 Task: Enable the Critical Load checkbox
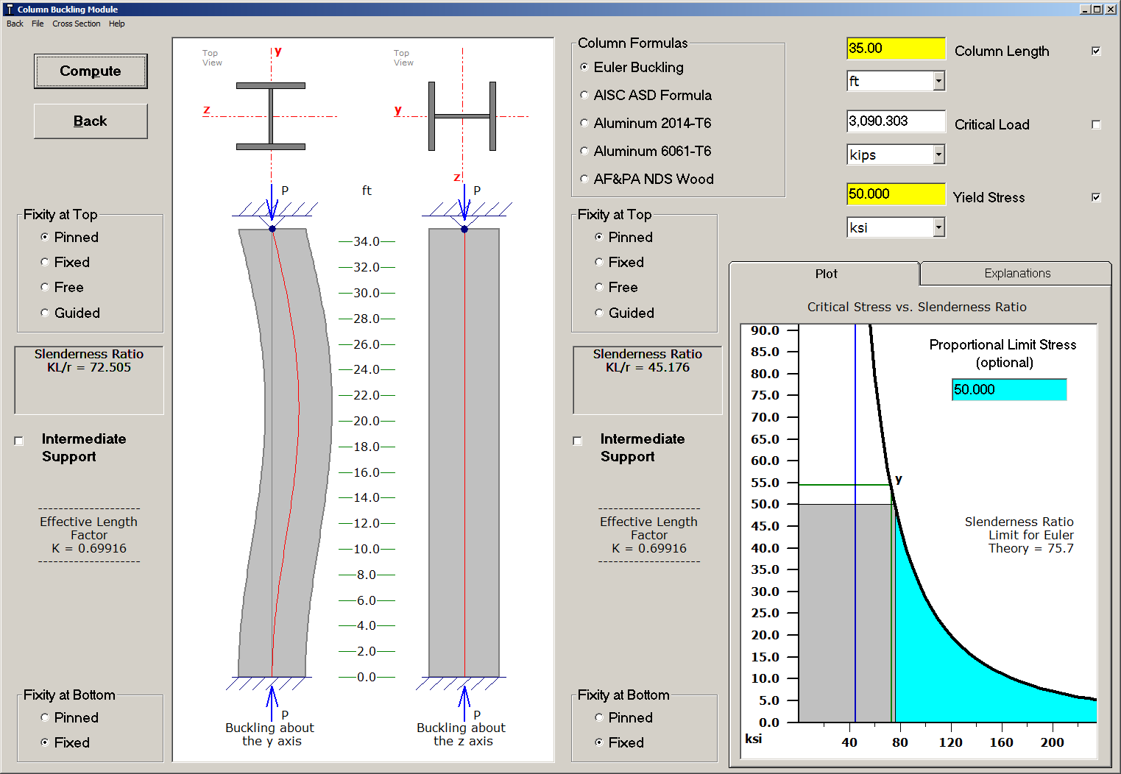click(1096, 124)
